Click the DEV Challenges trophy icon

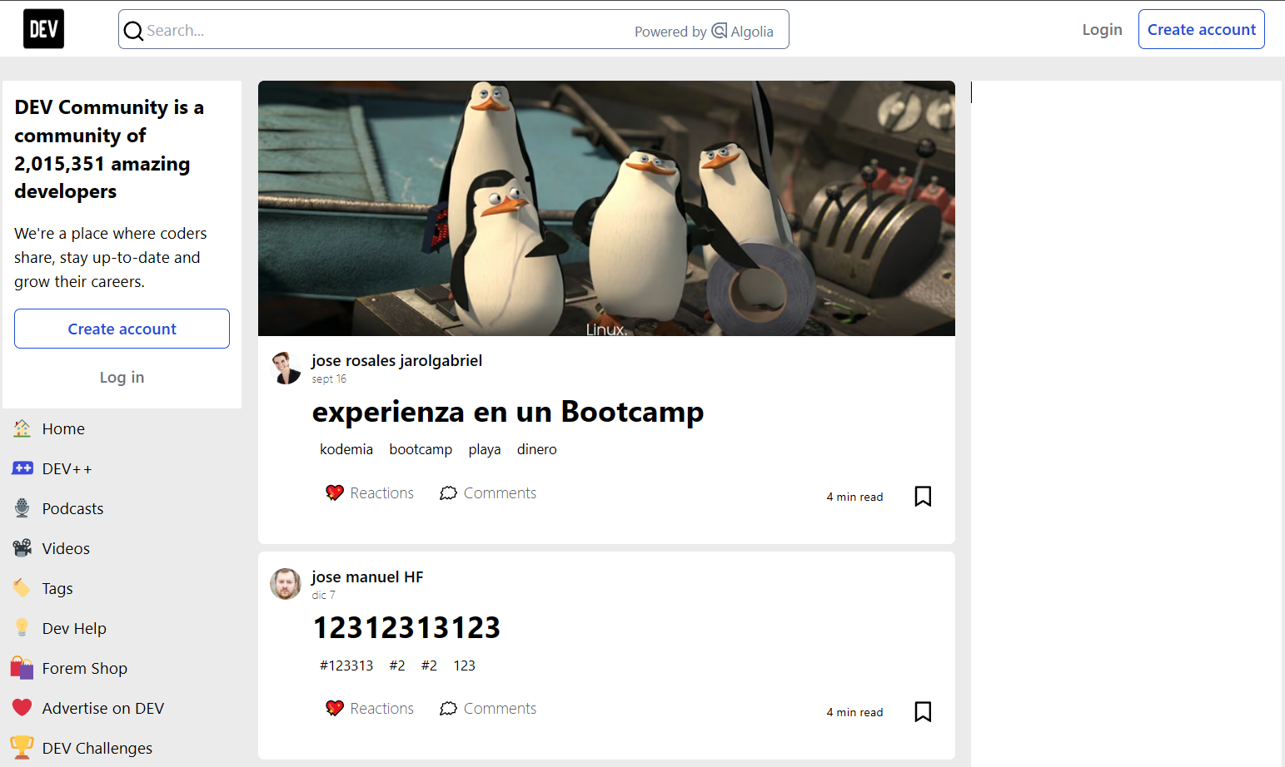point(22,747)
